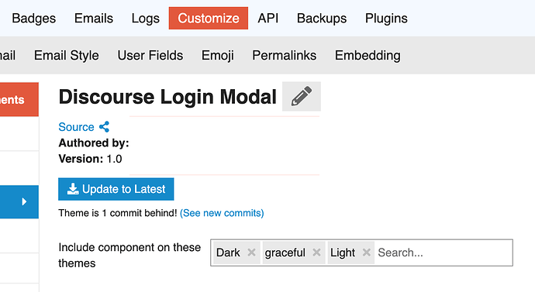Open the Source link

pos(76,127)
